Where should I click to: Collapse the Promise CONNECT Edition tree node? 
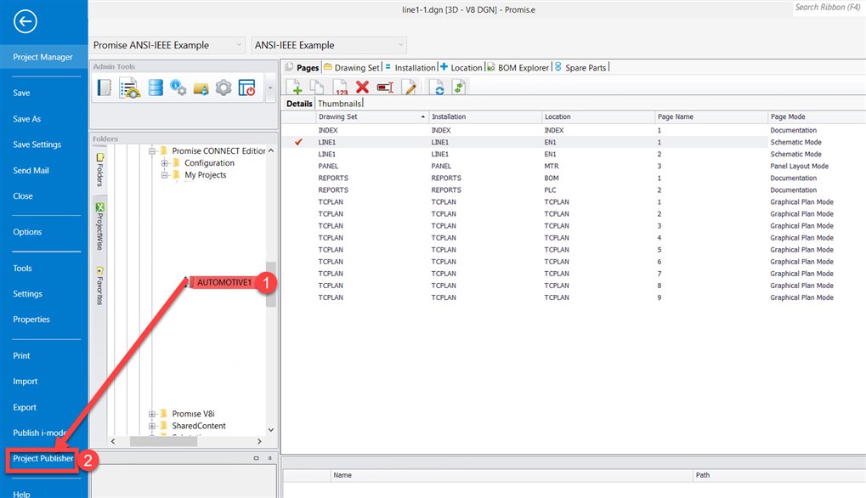tap(152, 150)
